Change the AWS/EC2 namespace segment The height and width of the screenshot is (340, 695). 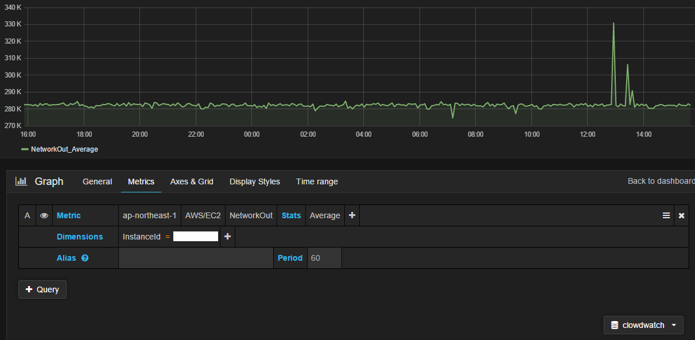203,215
